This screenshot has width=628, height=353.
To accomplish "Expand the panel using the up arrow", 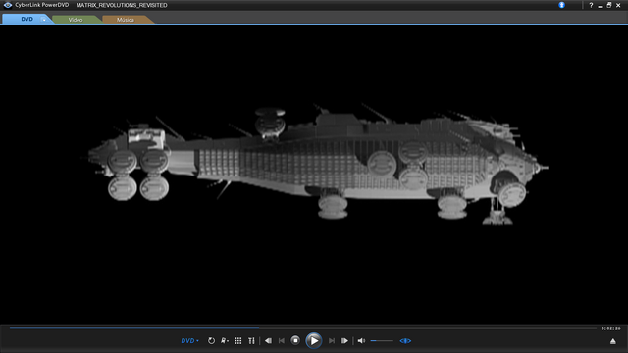I will (x=612, y=341).
